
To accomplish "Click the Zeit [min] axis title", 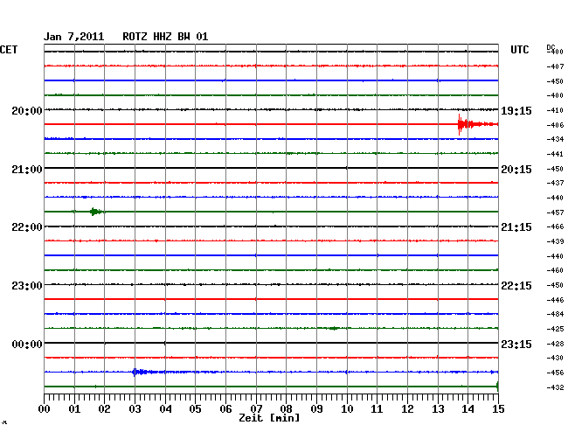I will (x=269, y=418).
